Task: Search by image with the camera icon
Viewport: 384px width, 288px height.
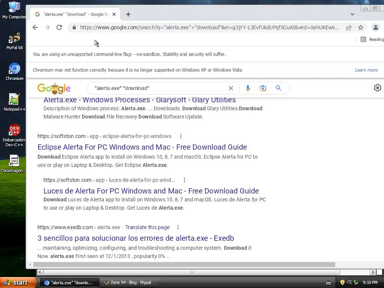Action: coord(263,88)
